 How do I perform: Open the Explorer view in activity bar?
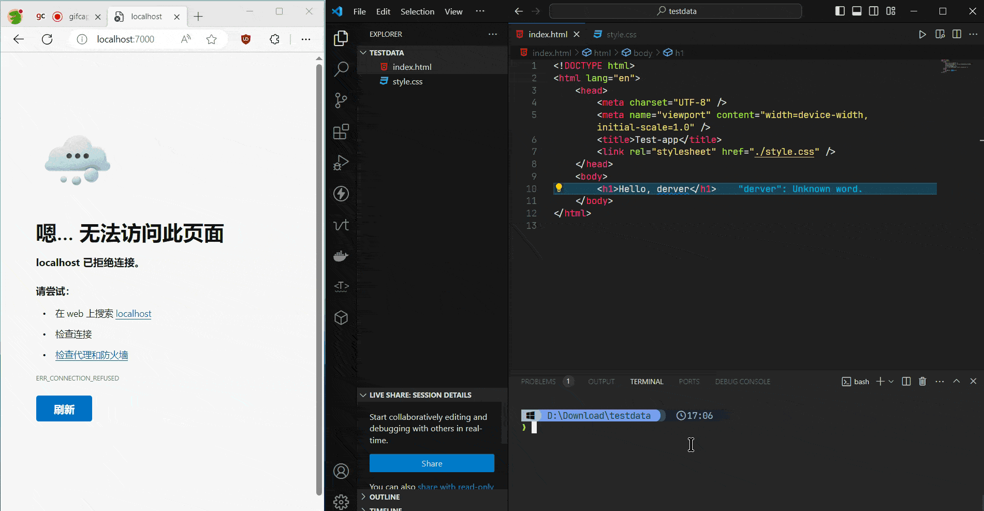click(341, 38)
